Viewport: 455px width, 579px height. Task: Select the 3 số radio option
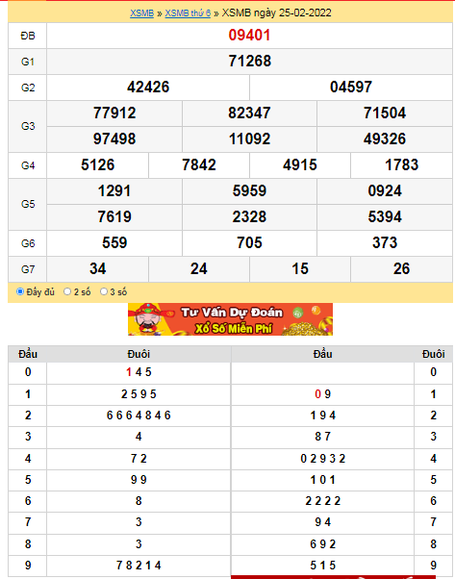tap(104, 291)
